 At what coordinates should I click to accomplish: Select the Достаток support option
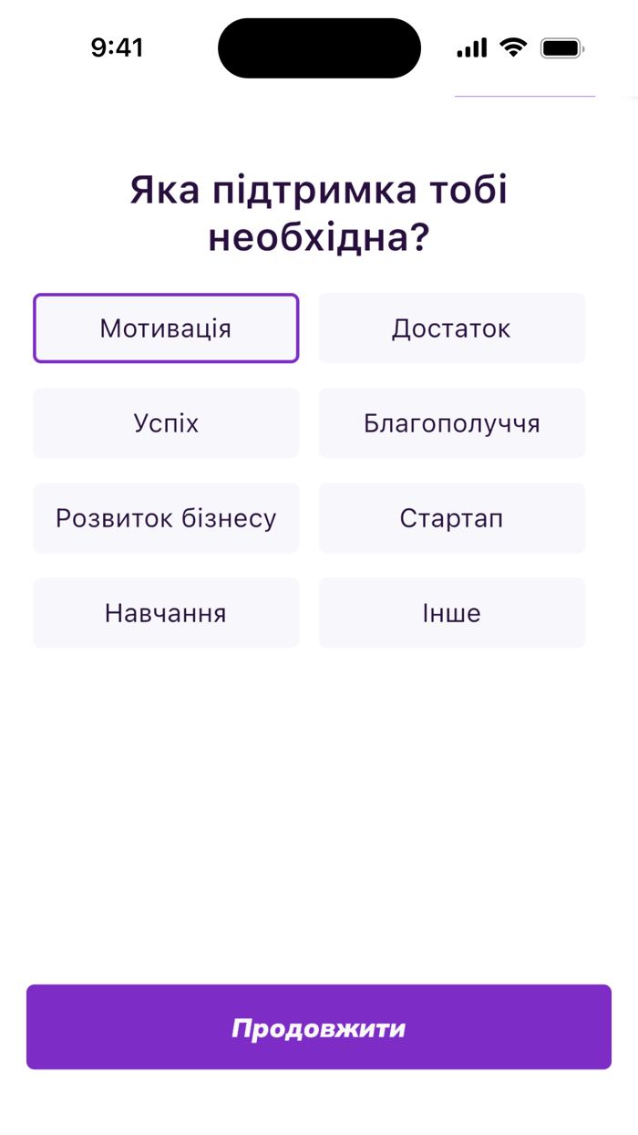(x=452, y=328)
